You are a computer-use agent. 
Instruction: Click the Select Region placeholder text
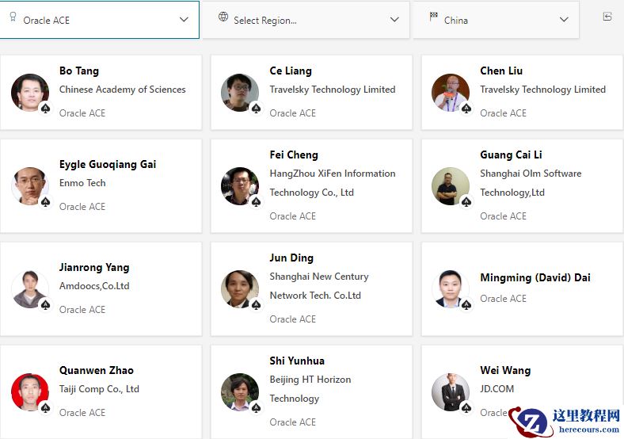[265, 20]
